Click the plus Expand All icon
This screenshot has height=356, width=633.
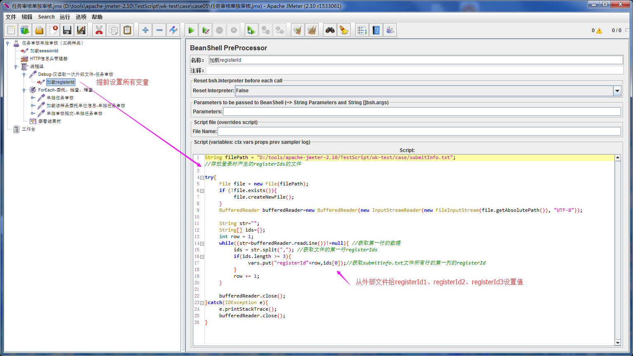tap(145, 30)
